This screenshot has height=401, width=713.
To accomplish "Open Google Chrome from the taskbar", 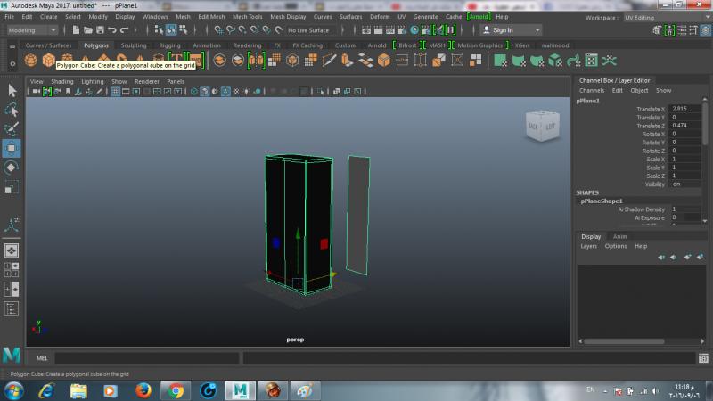I will pos(176,390).
